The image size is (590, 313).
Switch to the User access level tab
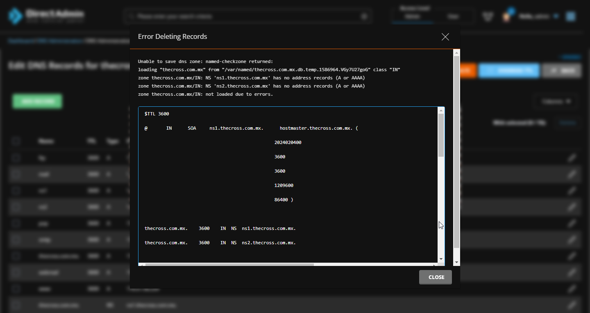[453, 16]
